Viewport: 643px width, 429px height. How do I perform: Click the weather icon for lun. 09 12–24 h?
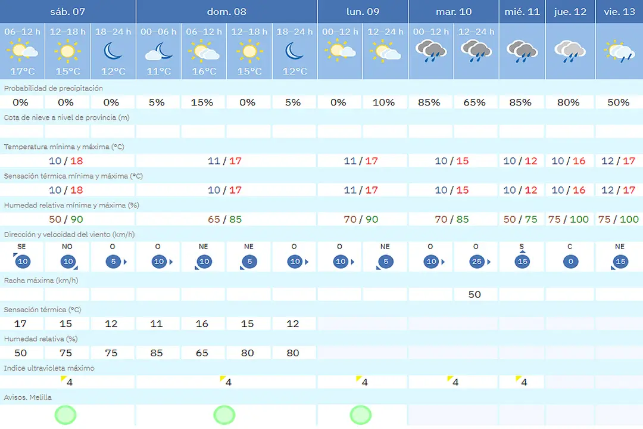tap(385, 51)
